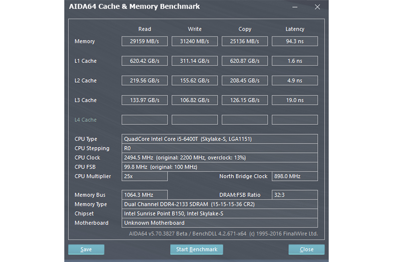This screenshot has height=262, width=393.
Task: Click the Memory Write value box
Action: point(195,41)
